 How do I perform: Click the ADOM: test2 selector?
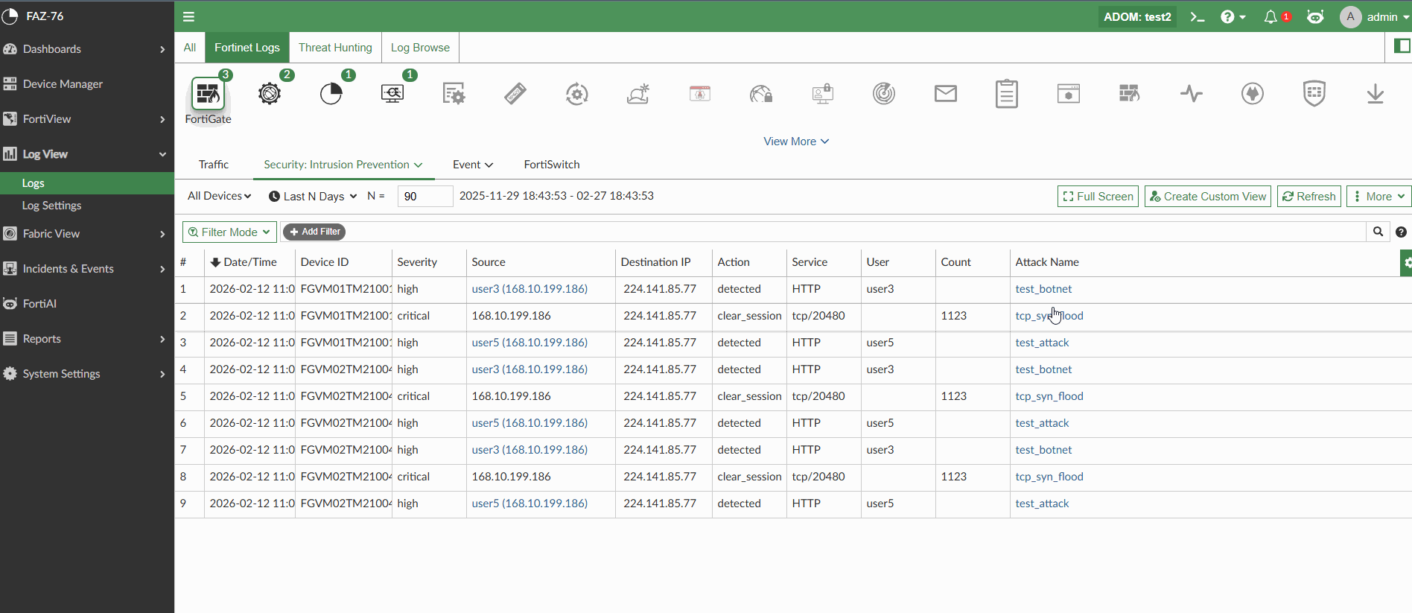1137,16
